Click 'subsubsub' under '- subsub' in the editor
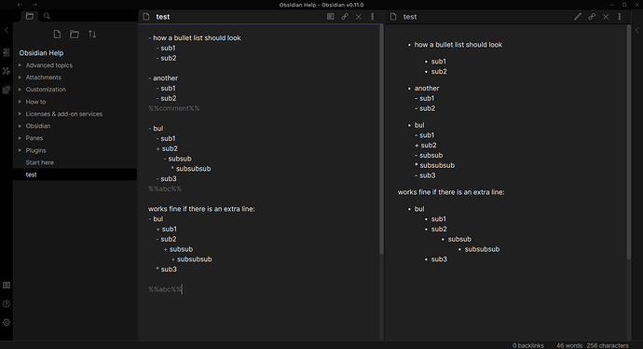The height and width of the screenshot is (349, 643). 193,169
